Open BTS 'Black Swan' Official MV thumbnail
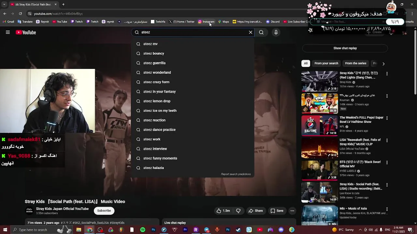 [x=320, y=170]
